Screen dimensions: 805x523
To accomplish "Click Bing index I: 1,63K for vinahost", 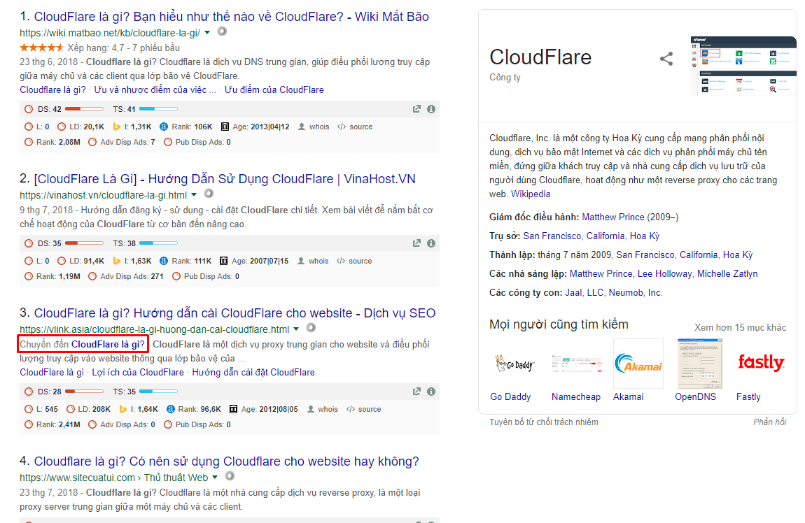I will (x=132, y=261).
